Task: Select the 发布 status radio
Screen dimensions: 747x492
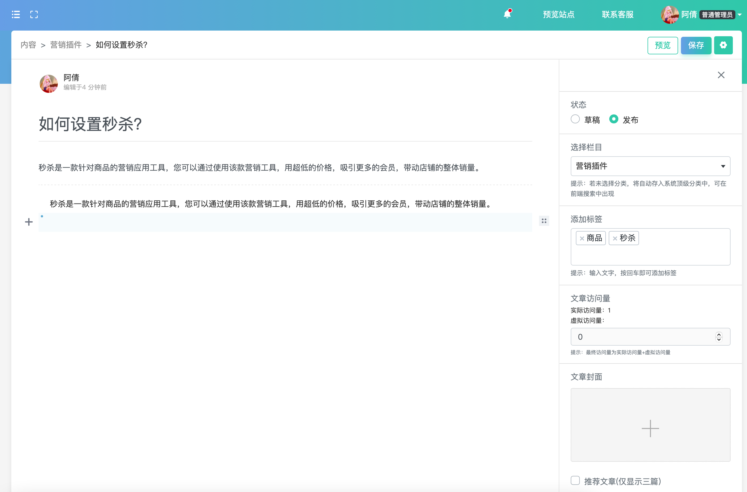Action: tap(614, 119)
